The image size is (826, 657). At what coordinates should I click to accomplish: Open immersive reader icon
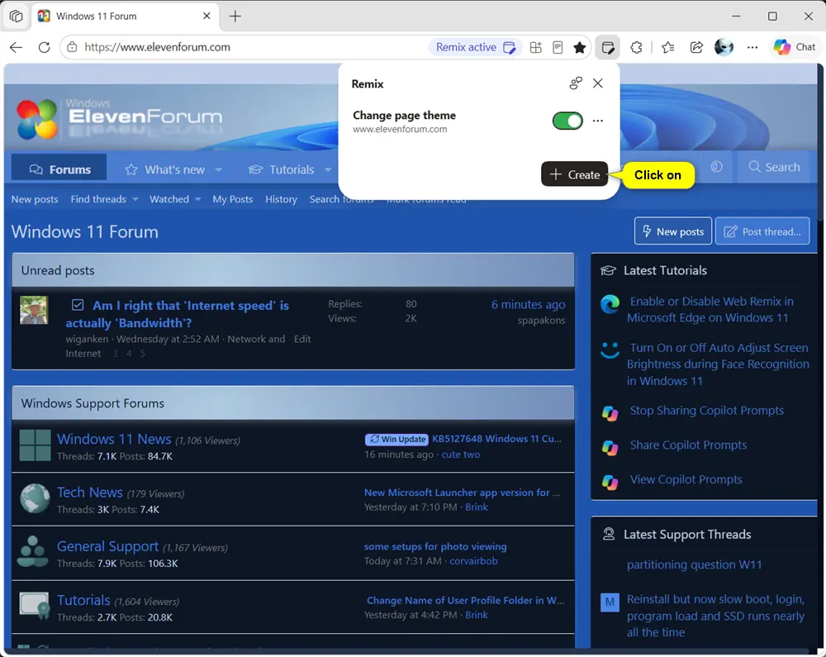coord(558,47)
